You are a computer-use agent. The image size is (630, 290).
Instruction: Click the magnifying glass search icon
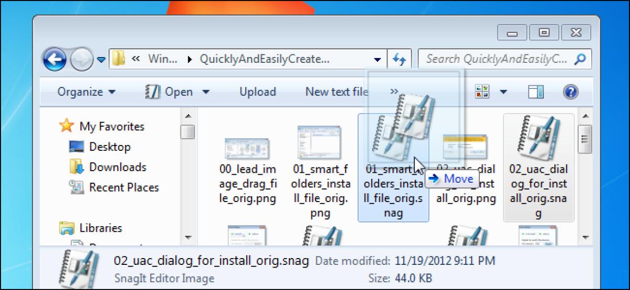click(x=581, y=59)
